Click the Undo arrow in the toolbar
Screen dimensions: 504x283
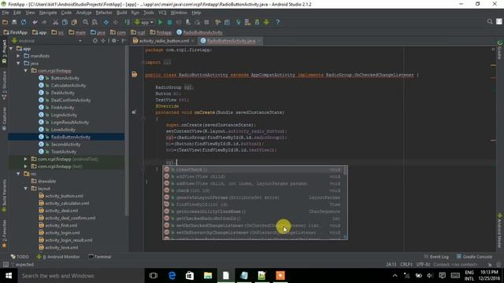35,22
